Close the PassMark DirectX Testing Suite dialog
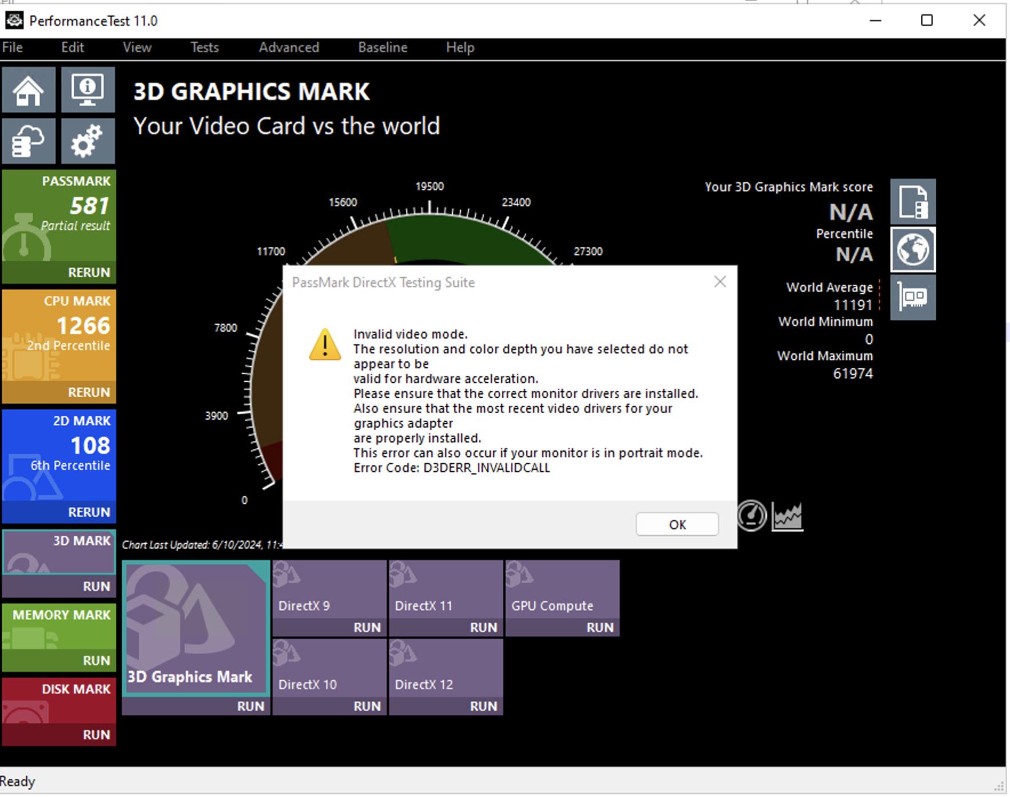The height and width of the screenshot is (797, 1010). click(720, 282)
